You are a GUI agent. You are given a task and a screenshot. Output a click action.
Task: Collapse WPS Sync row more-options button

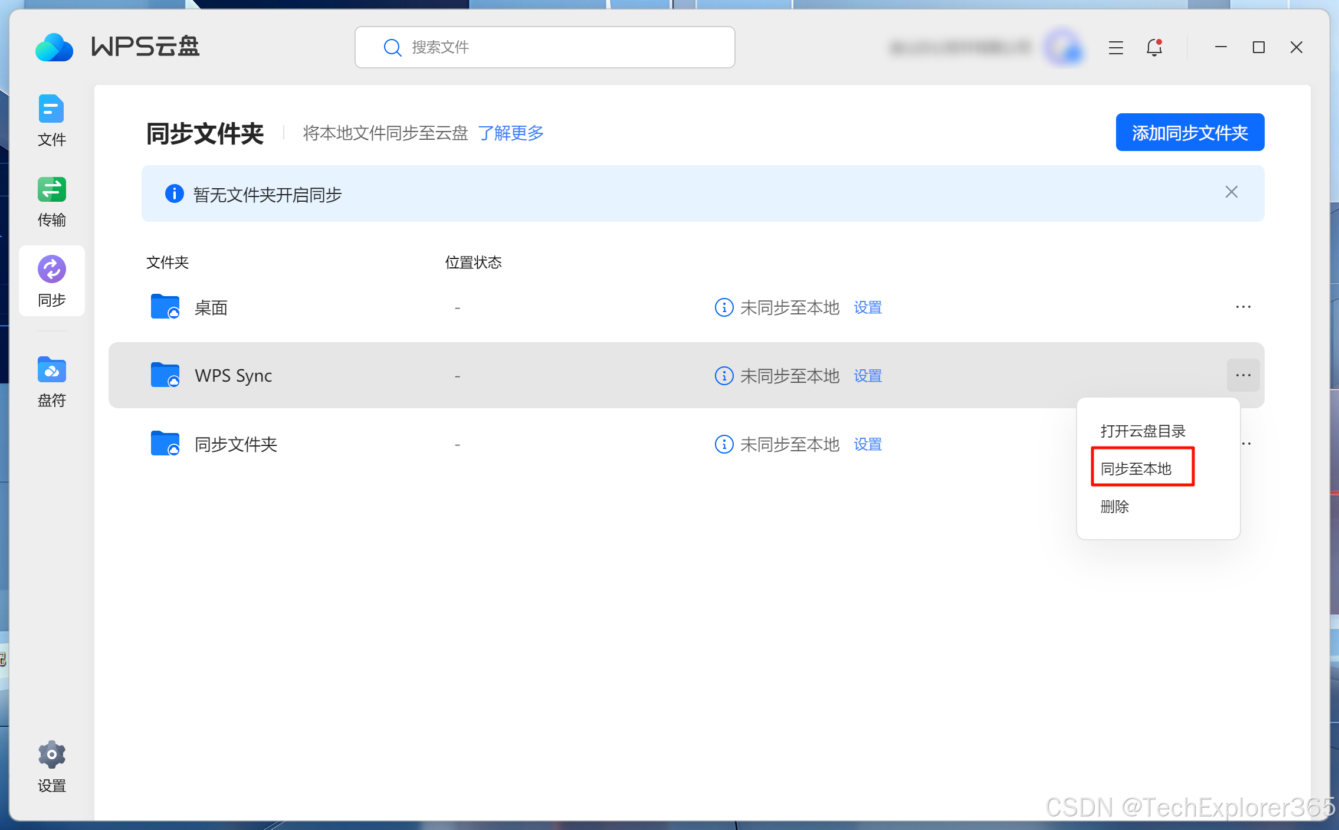pos(1243,375)
